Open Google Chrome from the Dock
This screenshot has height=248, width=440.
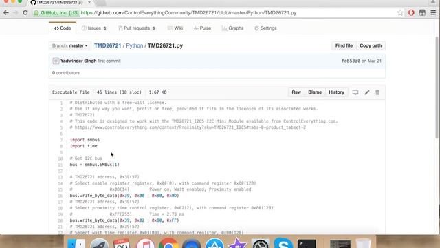pos(168,243)
